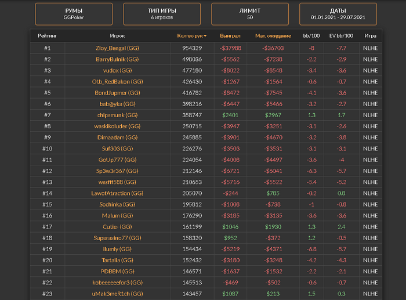Click the Игра column header
This screenshot has height=300, width=406.
pos(370,36)
